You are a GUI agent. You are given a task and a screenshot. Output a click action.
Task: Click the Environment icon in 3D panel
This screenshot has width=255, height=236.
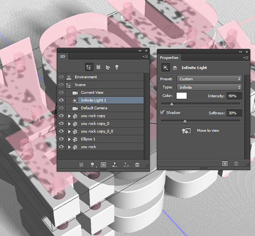(69, 77)
